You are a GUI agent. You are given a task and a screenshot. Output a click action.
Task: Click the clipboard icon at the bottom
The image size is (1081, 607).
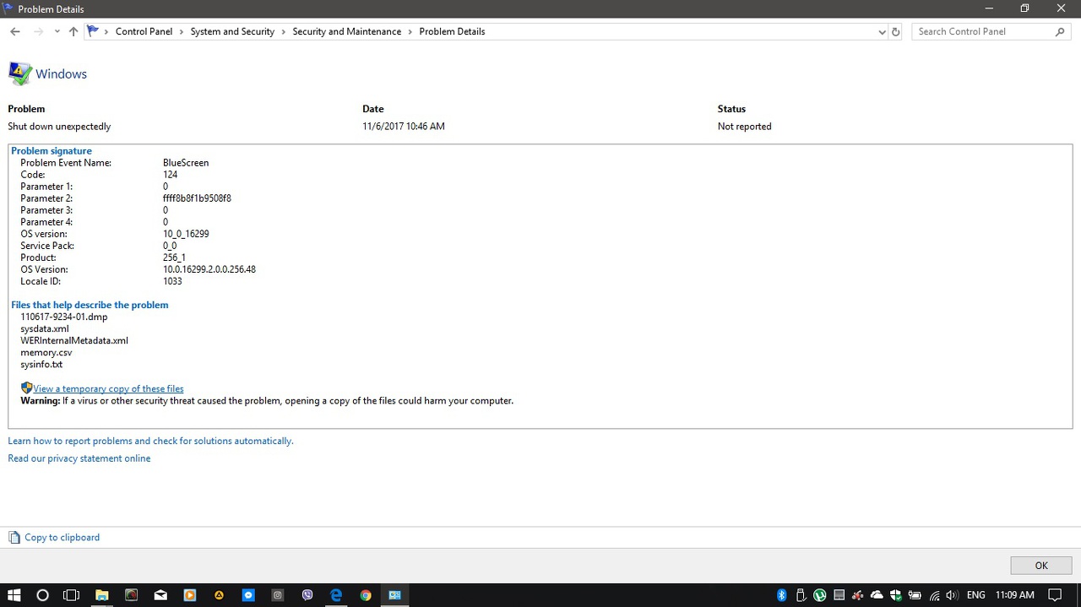14,537
